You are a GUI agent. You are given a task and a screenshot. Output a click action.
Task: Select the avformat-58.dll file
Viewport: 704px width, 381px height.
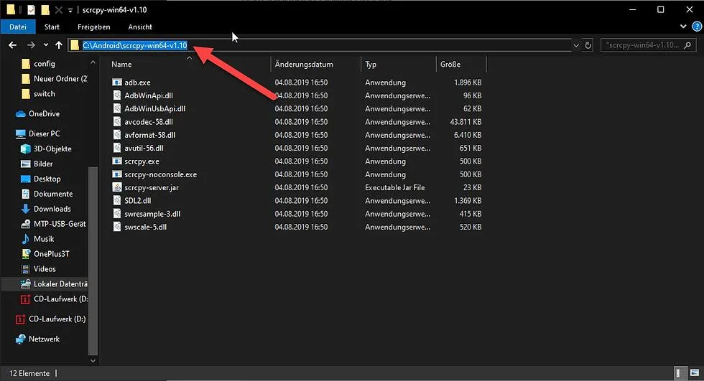pyautogui.click(x=150, y=135)
